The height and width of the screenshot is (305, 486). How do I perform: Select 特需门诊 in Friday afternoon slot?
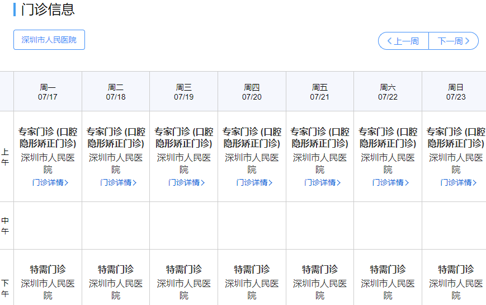[320, 269]
